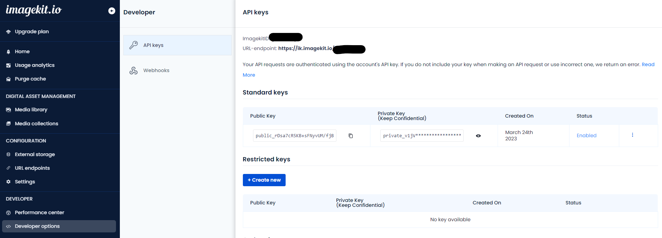
Task: Click the API keys key icon
Action: point(134,45)
